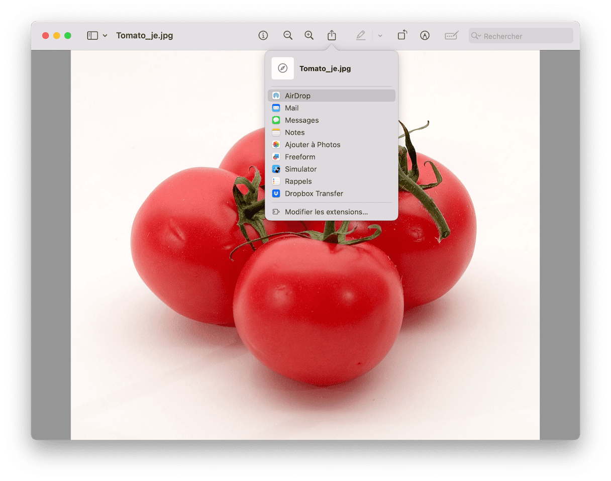Click the Share toolbar button
This screenshot has height=481, width=611.
point(332,36)
